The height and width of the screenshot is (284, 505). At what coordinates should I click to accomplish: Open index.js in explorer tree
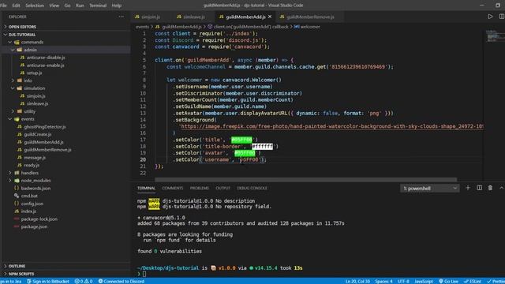[x=28, y=211]
